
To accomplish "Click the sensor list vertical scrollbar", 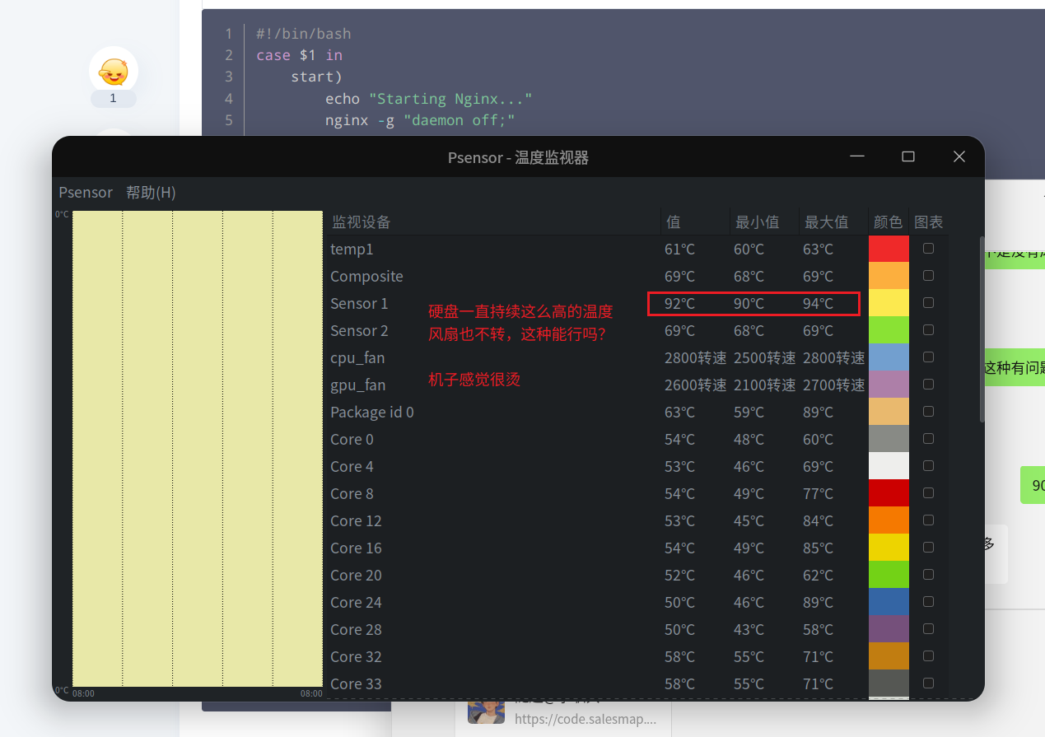I will 981,329.
